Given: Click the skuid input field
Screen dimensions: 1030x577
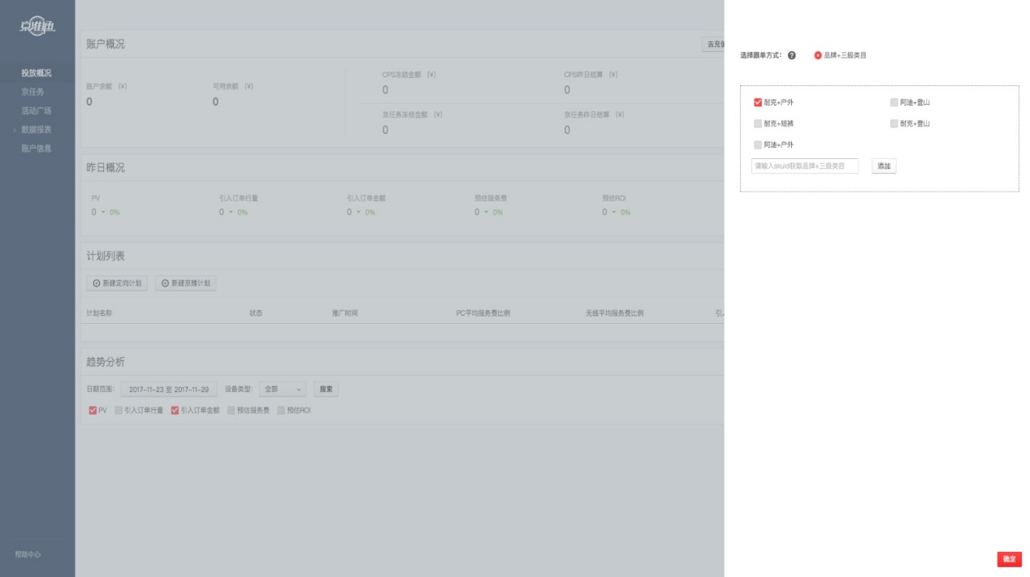Looking at the screenshot, I should tap(804, 166).
